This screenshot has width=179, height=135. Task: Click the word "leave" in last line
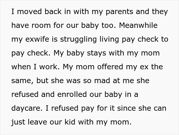(37, 122)
